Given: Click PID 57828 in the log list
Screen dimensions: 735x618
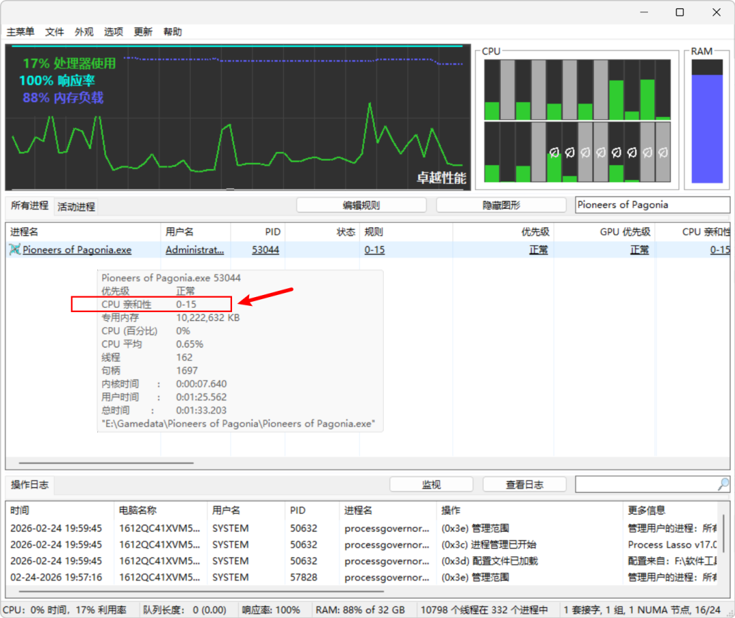Looking at the screenshot, I should (x=304, y=577).
